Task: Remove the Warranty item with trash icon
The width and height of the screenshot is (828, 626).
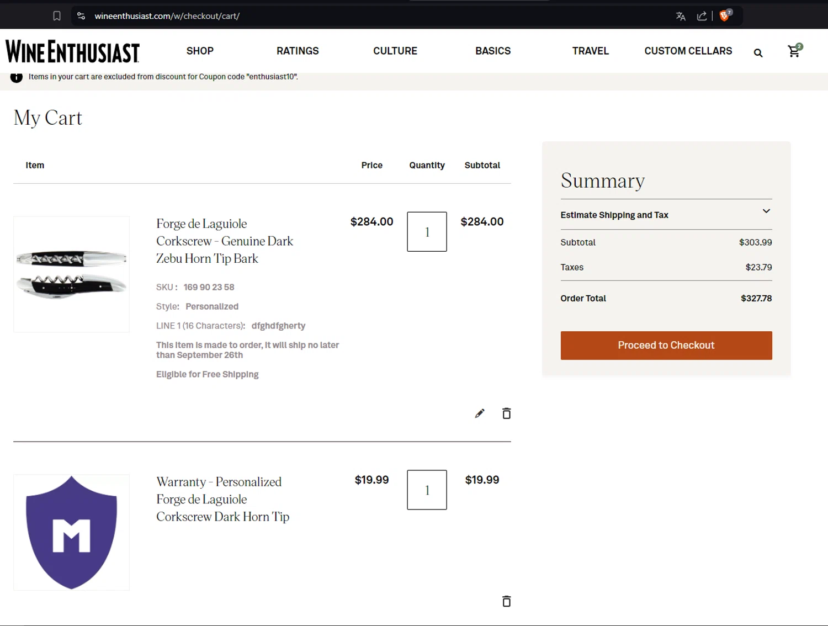Action: pyautogui.click(x=506, y=601)
